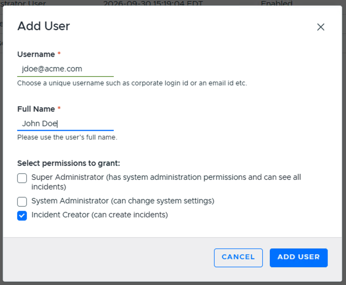Enable the Super Administrator checkbox
This screenshot has width=346, height=285.
click(22, 178)
